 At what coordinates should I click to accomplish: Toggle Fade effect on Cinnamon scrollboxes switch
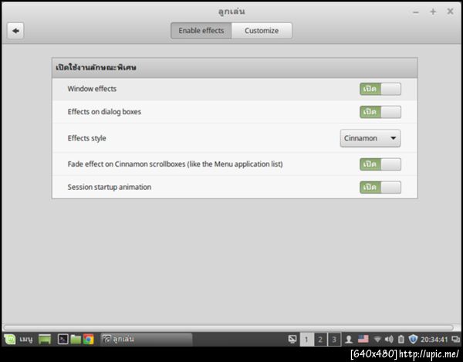[380, 164]
